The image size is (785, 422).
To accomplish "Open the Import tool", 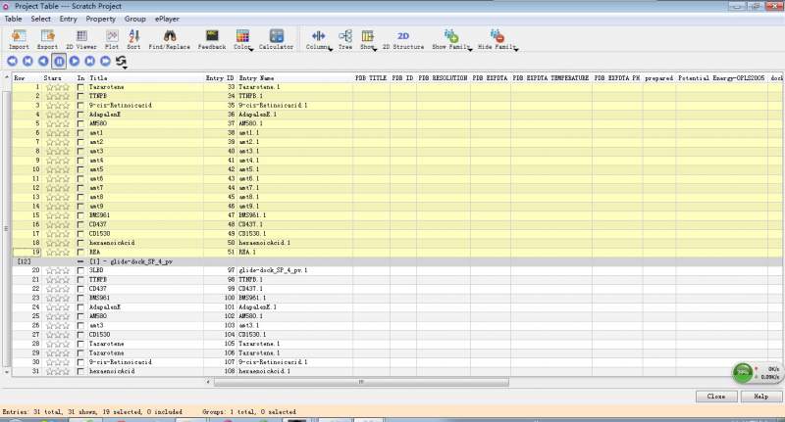I will (x=19, y=39).
